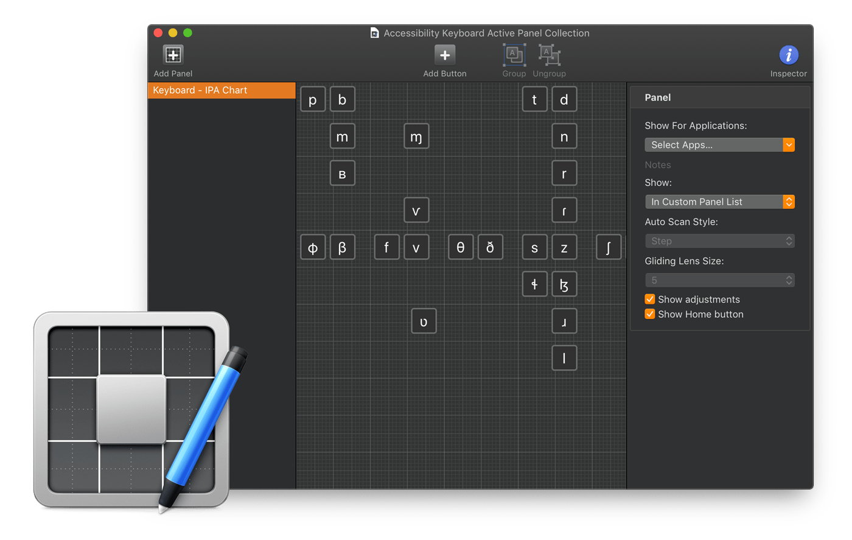This screenshot has width=852, height=540.
Task: Click the Add Panel toolbar icon
Action: pyautogui.click(x=172, y=54)
